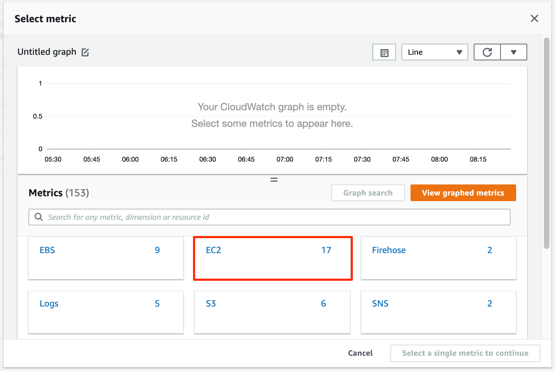Click the 05:30 time axis label
The image size is (555, 371).
point(53,159)
